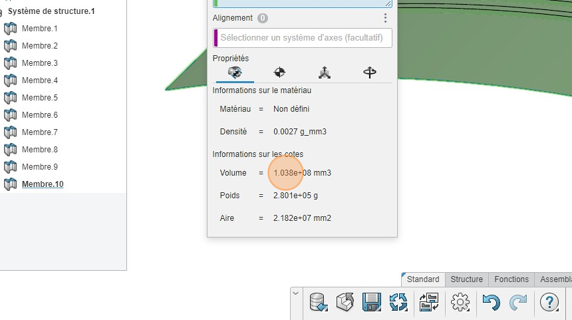This screenshot has height=320, width=572.
Task: Click the Poids value 2.801e+05 g
Action: pyautogui.click(x=295, y=196)
